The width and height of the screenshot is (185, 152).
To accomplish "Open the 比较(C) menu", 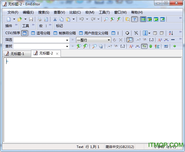I will 75,12.
